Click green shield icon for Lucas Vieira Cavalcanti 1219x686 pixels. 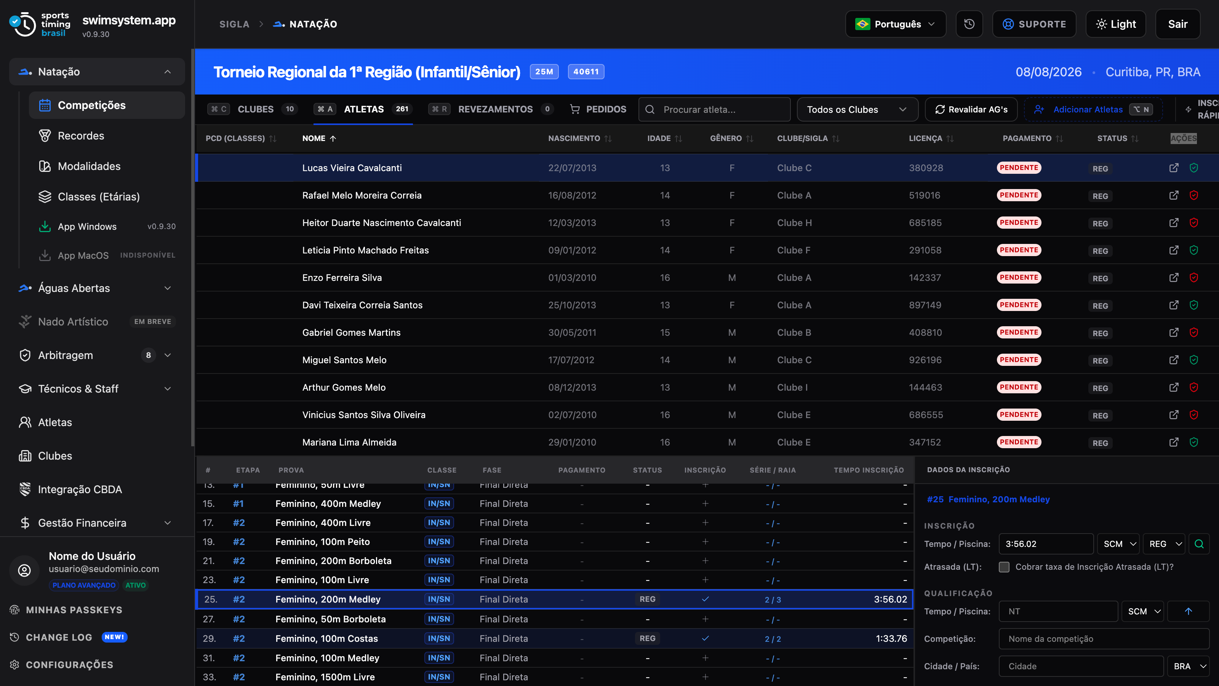[x=1193, y=168]
